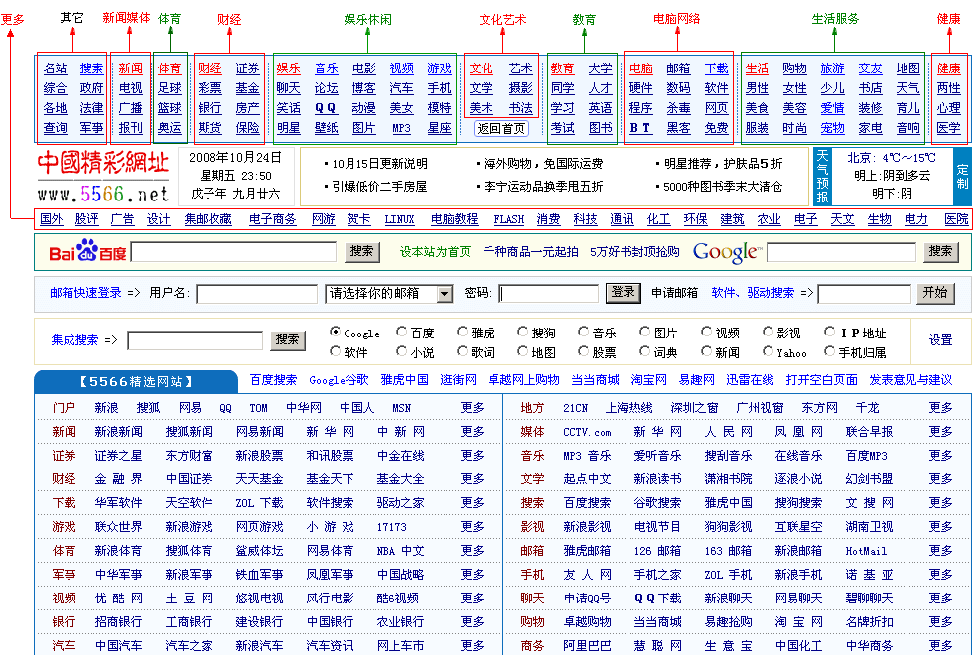This screenshot has height=667, width=977.
Task: Open the 李宁运动品换季甩五折 link
Action: (x=543, y=187)
